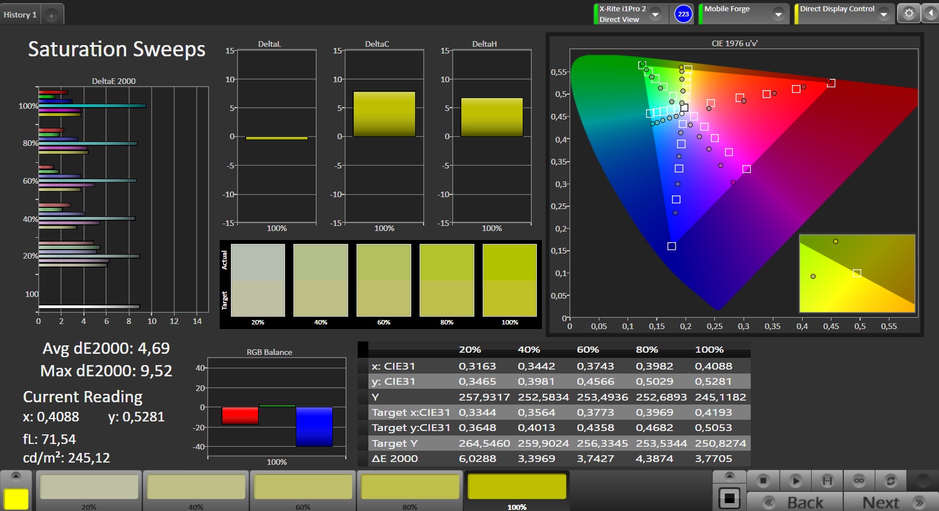Click the refresh arrows icon
This screenshot has width=939, height=511.
coord(891,481)
